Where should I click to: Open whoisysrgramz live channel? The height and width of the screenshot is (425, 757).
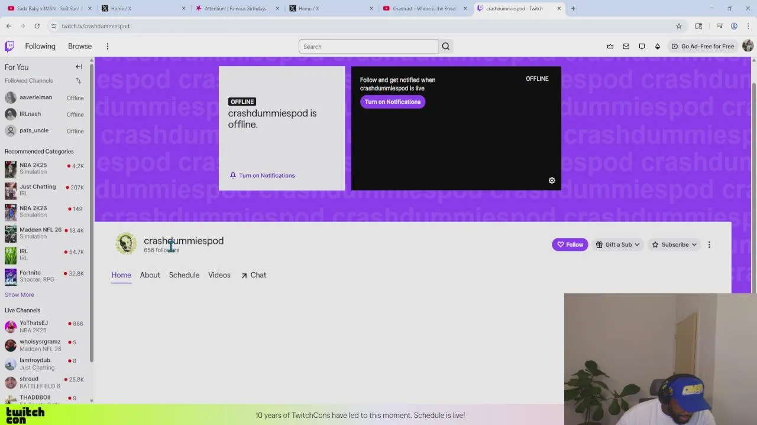(x=44, y=345)
